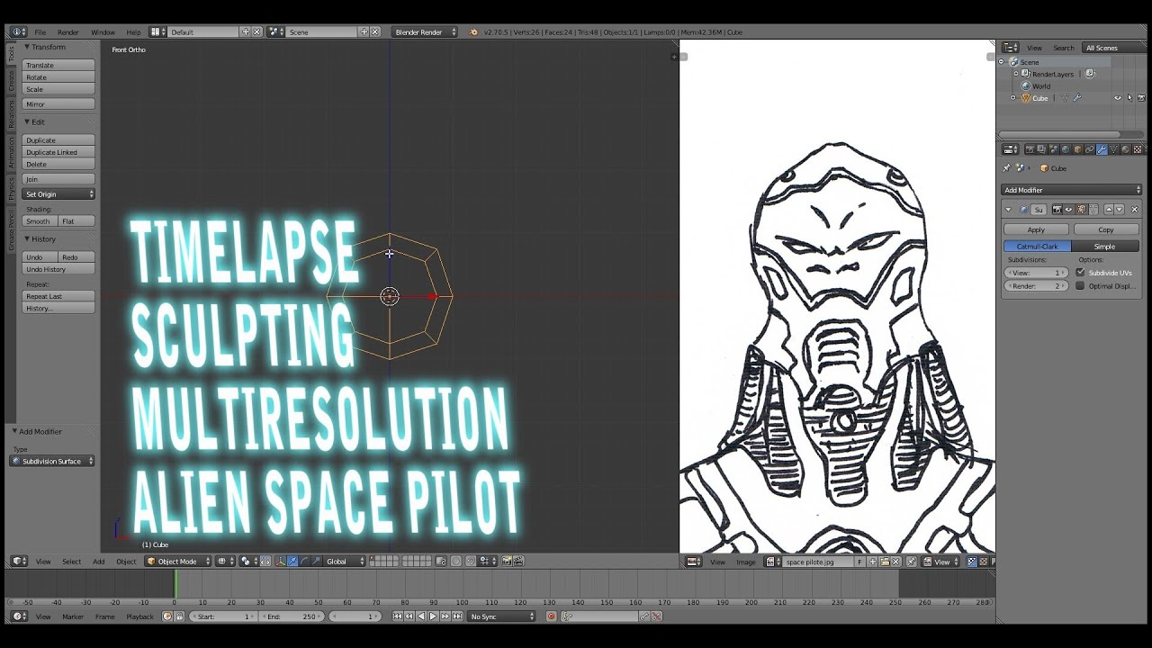This screenshot has width=1152, height=648.
Task: Move the modifier up in the stack
Action: 1108,210
